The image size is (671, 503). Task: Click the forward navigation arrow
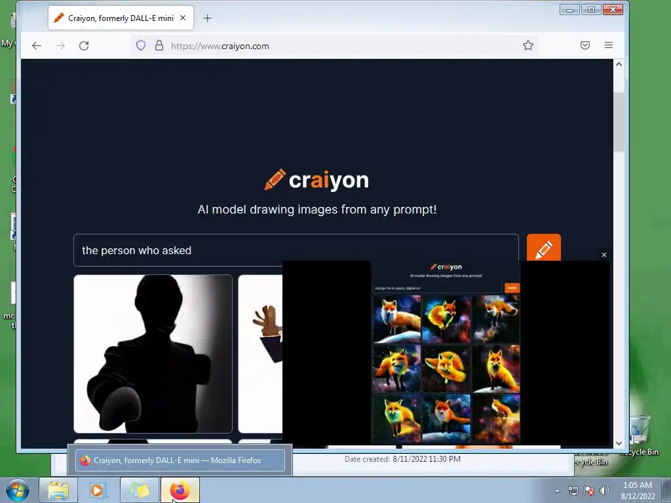(x=60, y=46)
